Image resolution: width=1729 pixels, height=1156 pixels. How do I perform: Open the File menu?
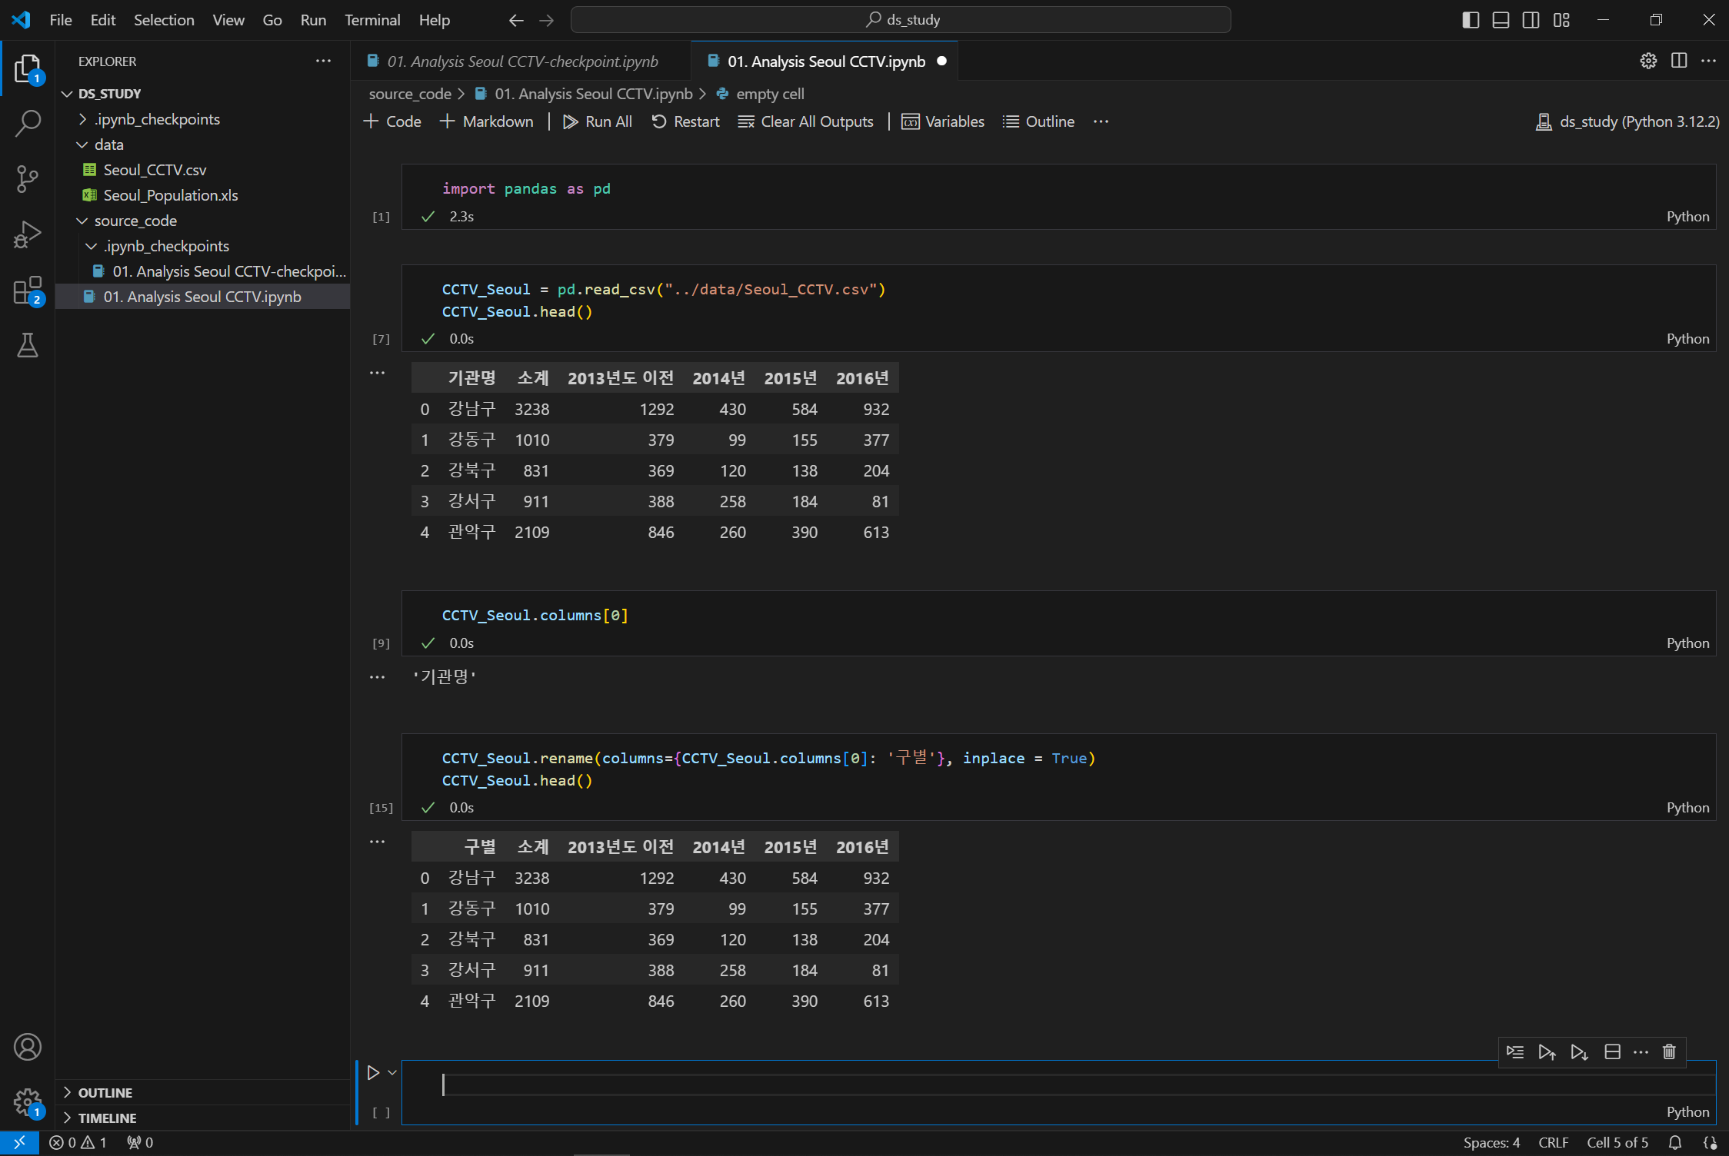tap(61, 20)
